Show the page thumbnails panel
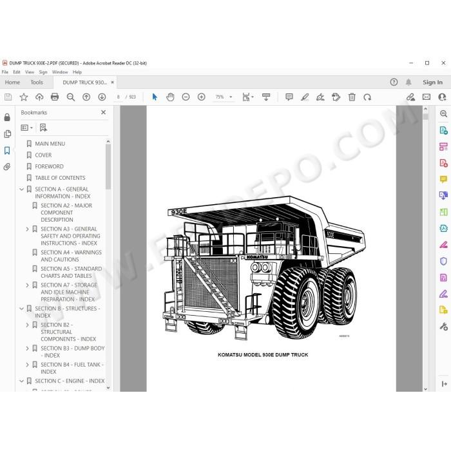The image size is (451, 451). point(7,134)
